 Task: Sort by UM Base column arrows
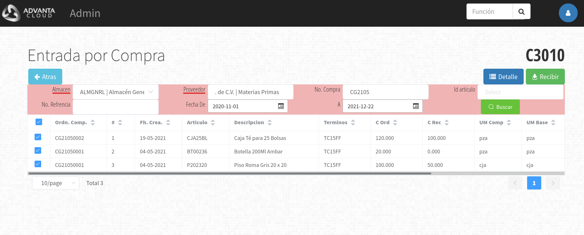(553, 123)
